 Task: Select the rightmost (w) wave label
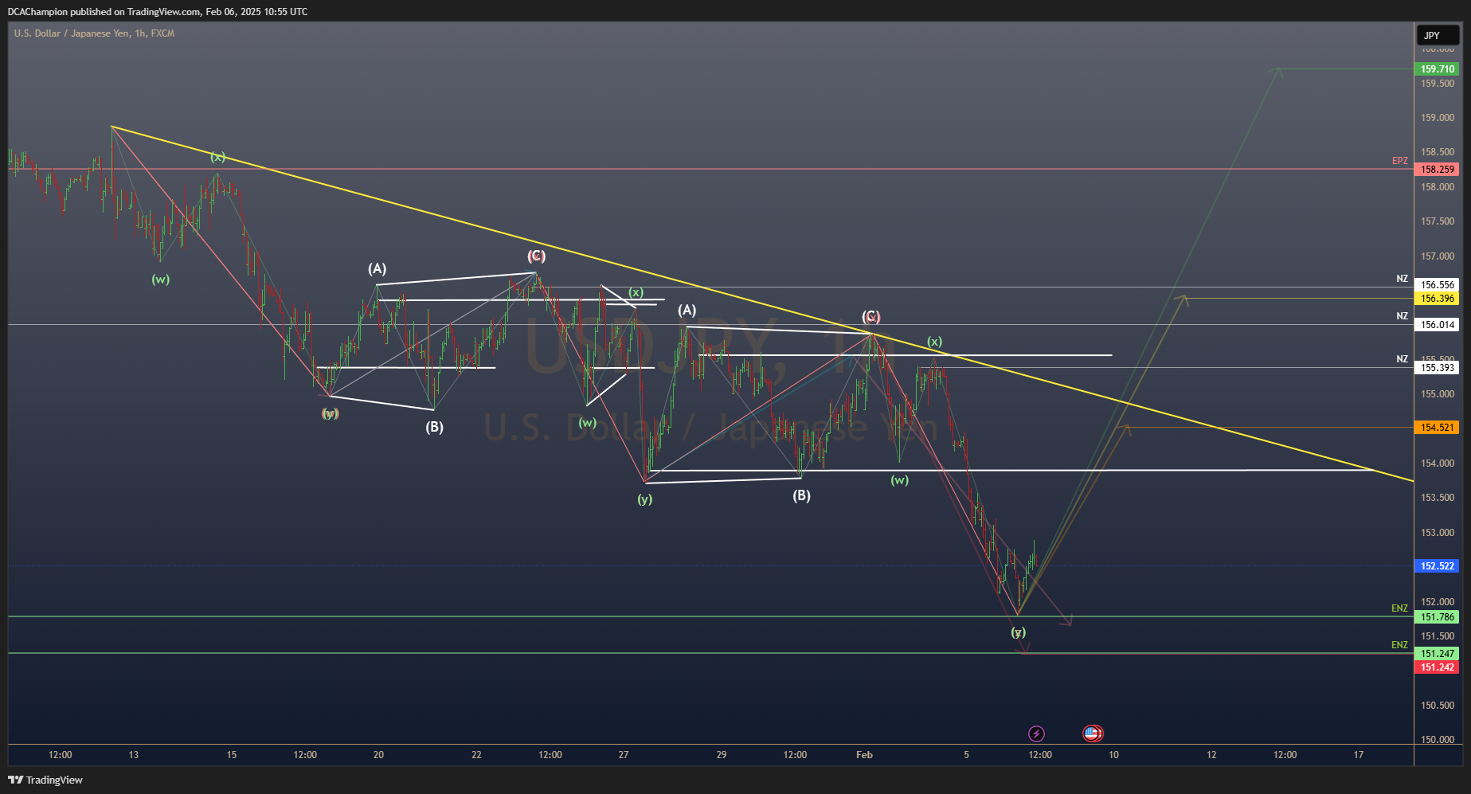pos(899,480)
